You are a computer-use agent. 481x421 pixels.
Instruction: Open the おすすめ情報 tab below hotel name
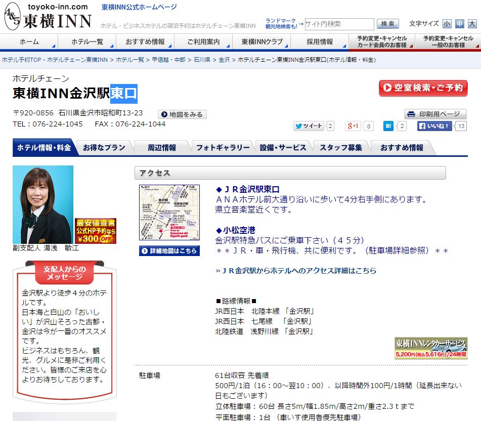coord(402,148)
